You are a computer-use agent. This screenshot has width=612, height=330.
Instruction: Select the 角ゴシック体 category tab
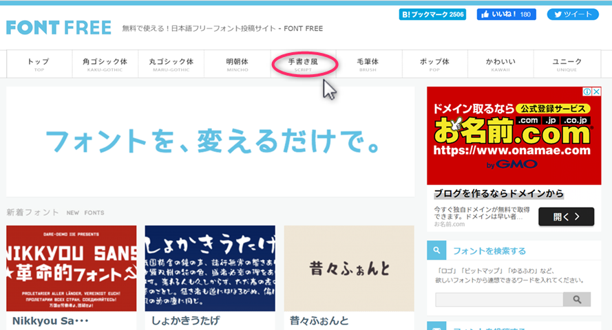pos(105,64)
